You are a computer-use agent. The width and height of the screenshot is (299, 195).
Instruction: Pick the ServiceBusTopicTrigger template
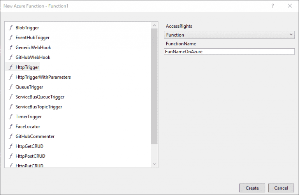pos(39,107)
